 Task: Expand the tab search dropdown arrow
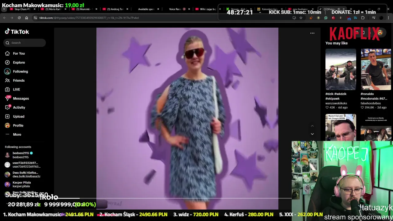(4, 9)
